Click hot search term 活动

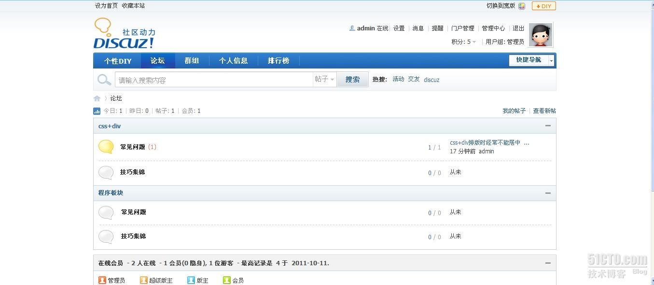(398, 79)
